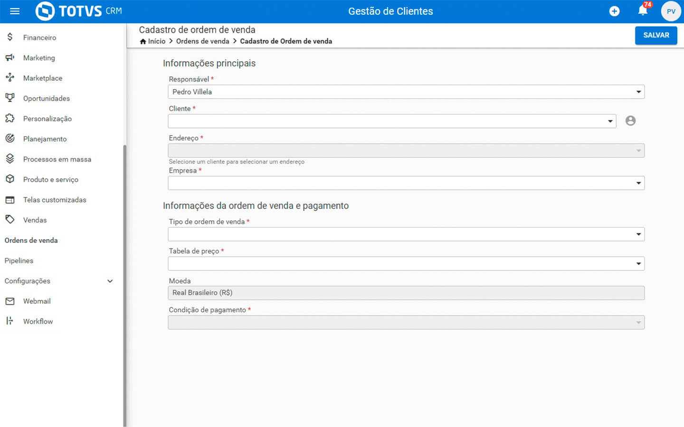Viewport: 684px width, 427px height.
Task: Click the Webmail envelope icon
Action: pyautogui.click(x=10, y=301)
